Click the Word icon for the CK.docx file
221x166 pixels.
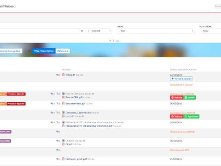click(x=63, y=141)
